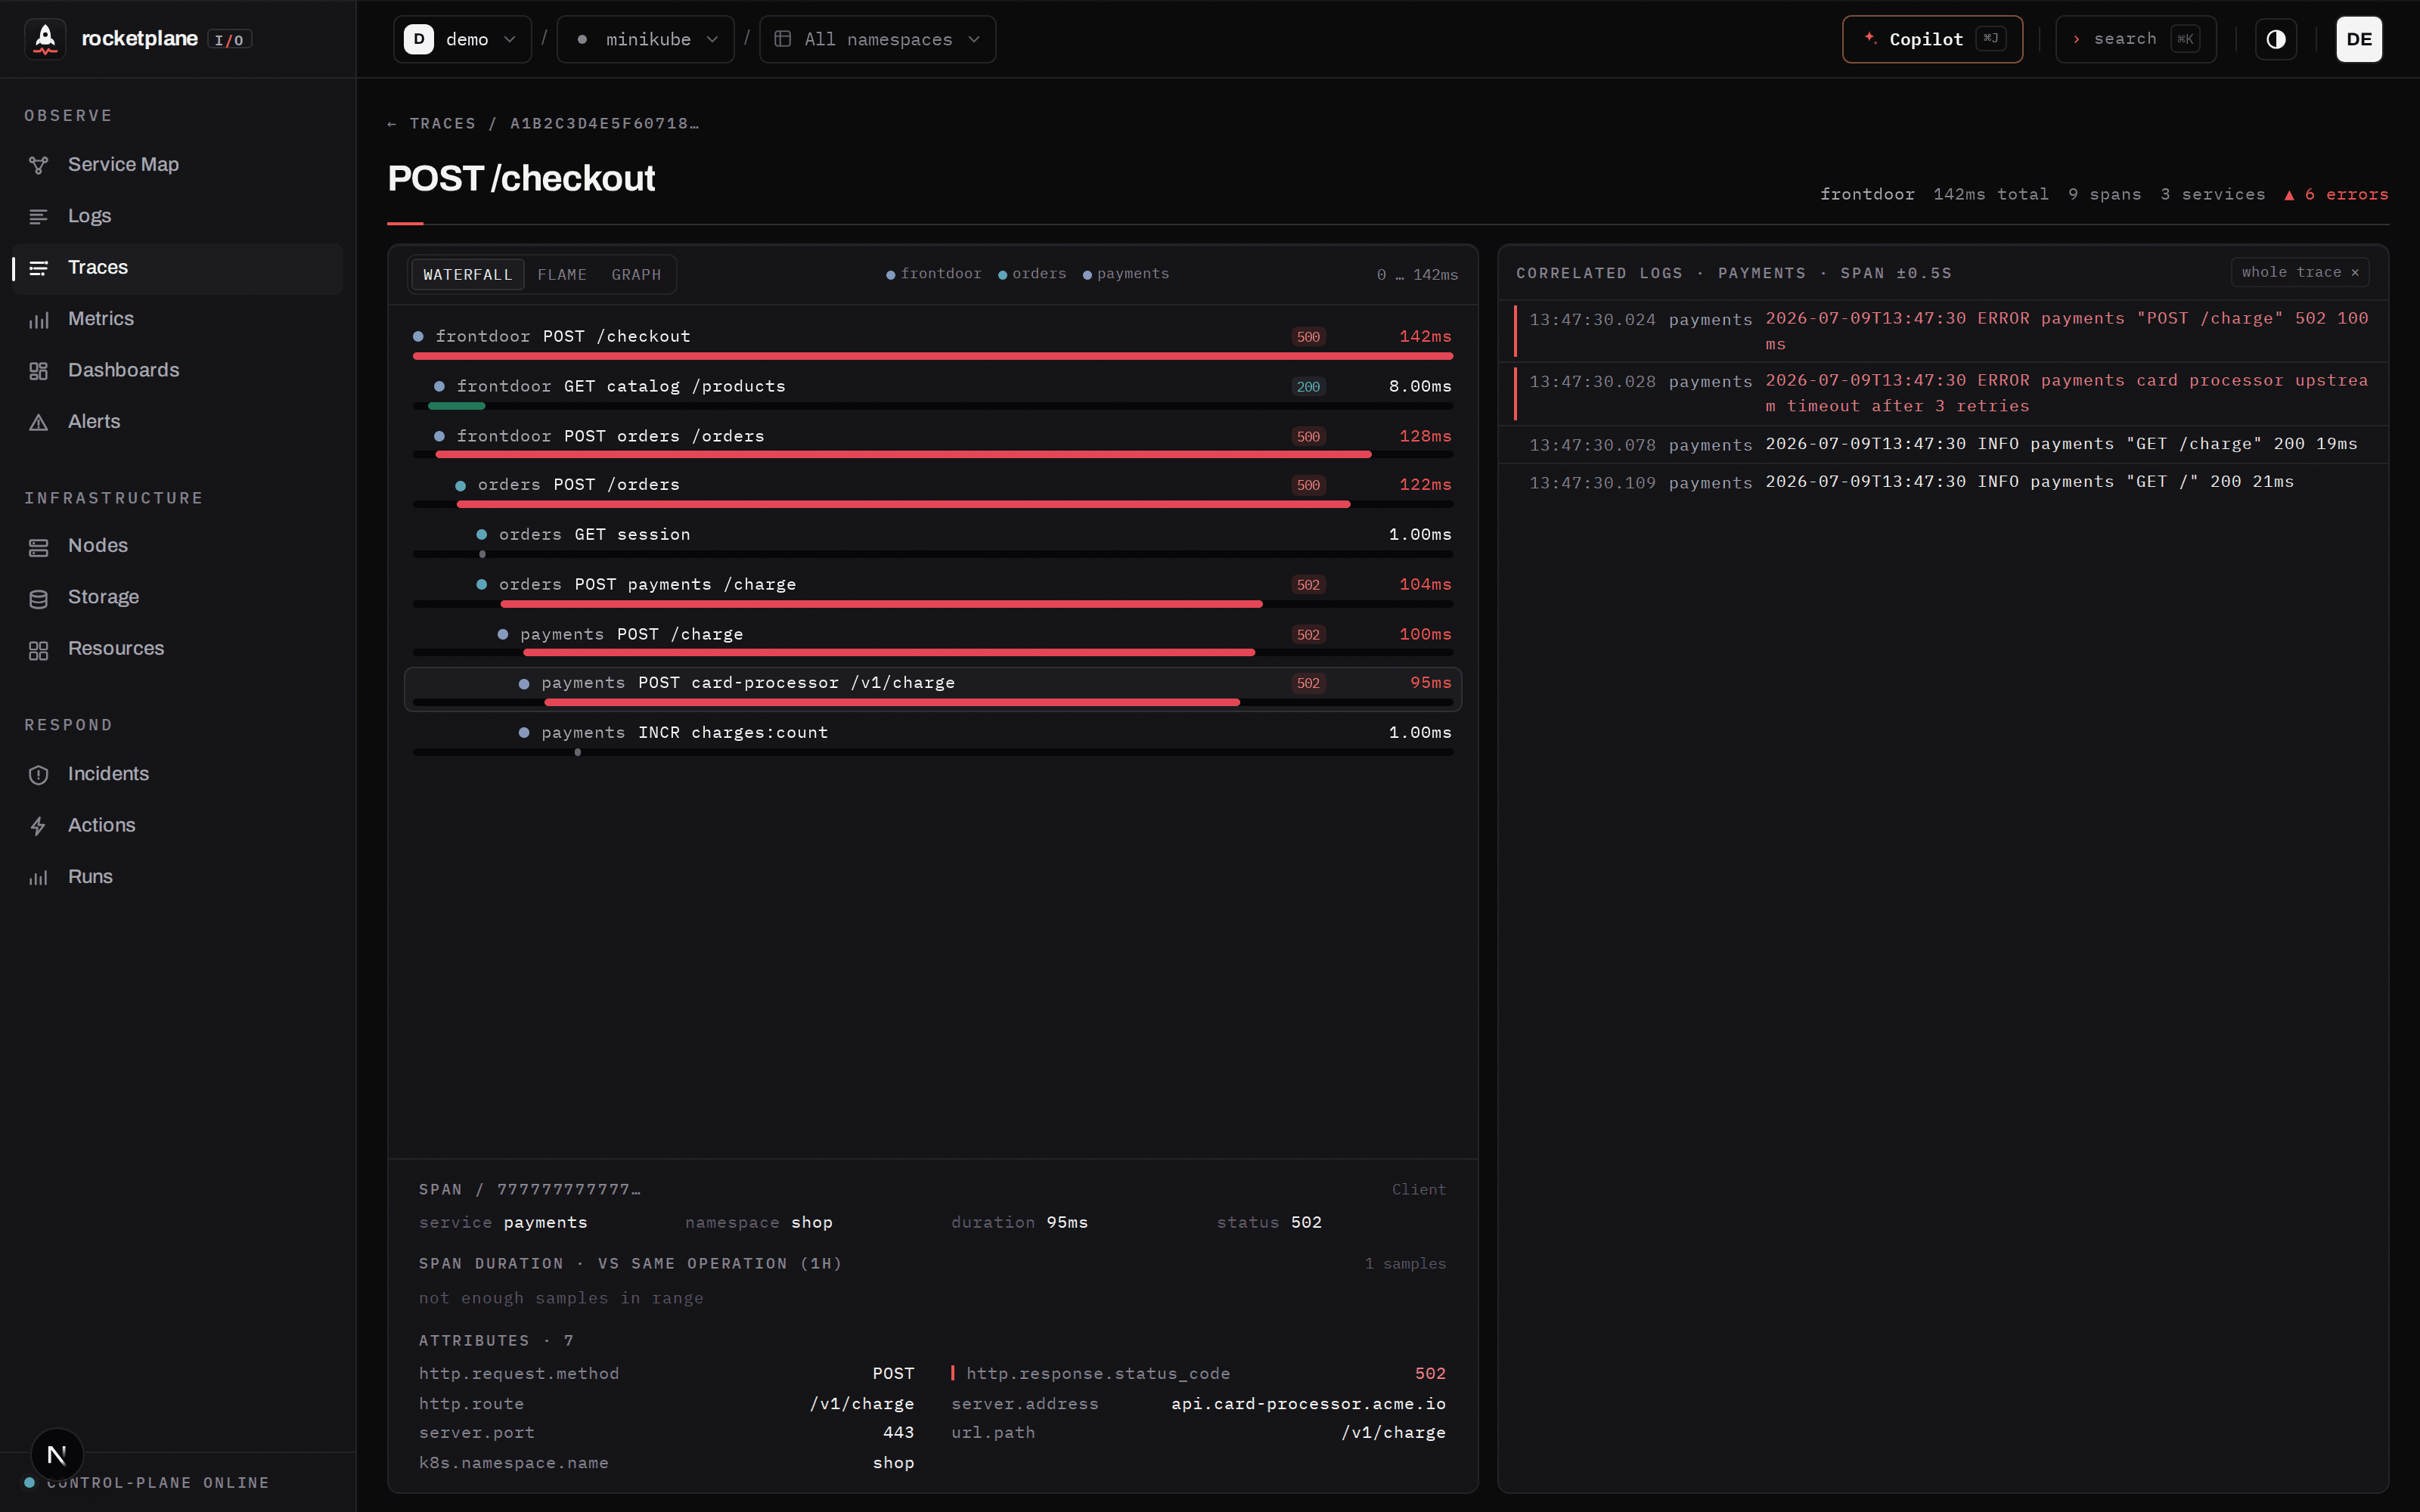Click the rocketplane rocket logo icon
Viewport: 2420px width, 1512px height.
(x=45, y=39)
